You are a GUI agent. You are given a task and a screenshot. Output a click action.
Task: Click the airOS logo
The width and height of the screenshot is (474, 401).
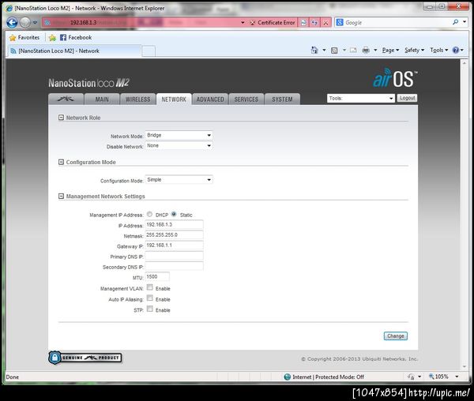(396, 78)
